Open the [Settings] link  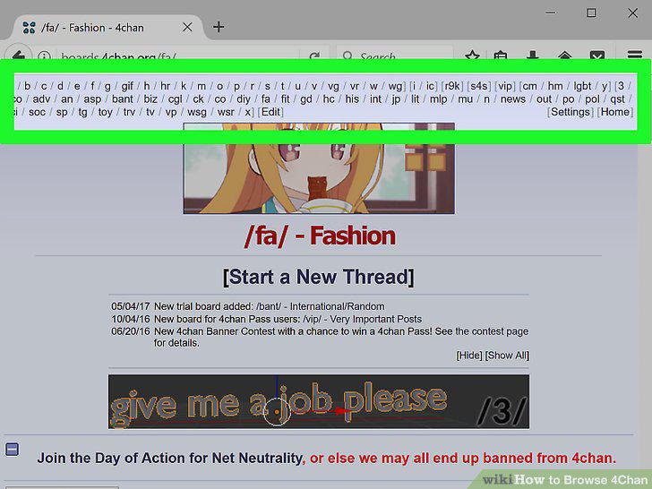tap(570, 112)
